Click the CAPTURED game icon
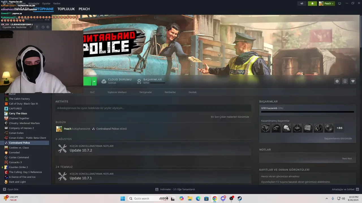The image size is (362, 203). pos(6,109)
